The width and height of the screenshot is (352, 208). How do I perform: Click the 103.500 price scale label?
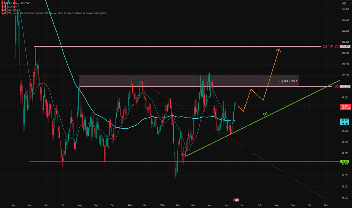coord(346,9)
